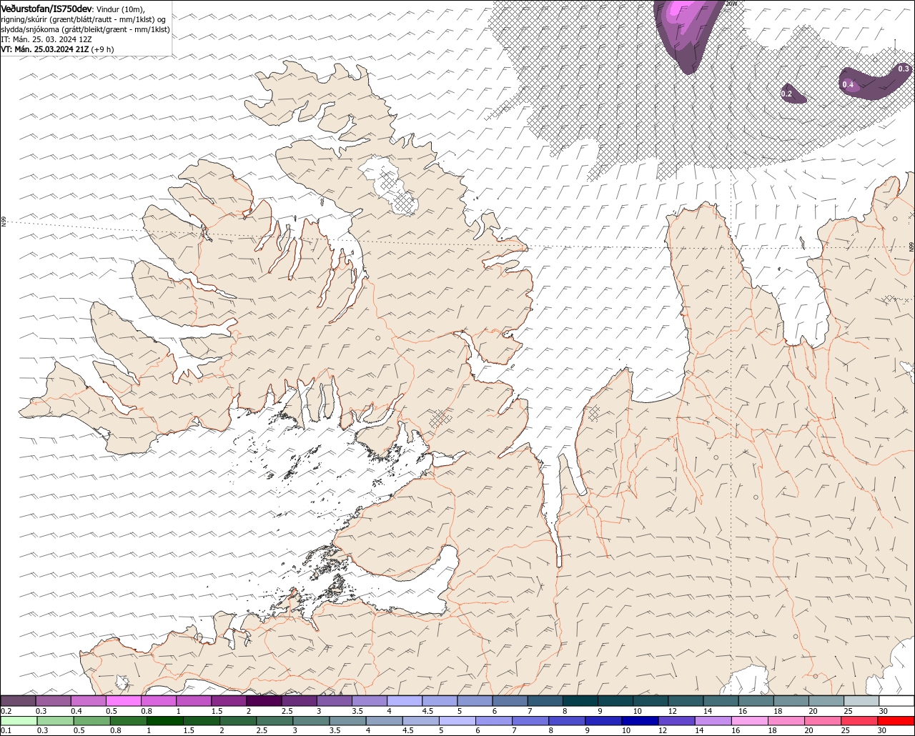This screenshot has width=915, height=736.
Task: Click the 'slydda/snjókoma' legend description line
Action: click(x=85, y=29)
